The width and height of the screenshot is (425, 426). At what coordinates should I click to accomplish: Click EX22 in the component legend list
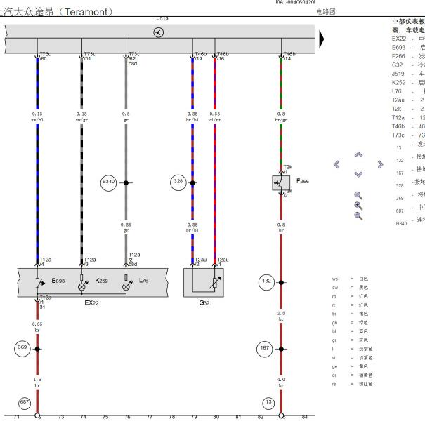(x=399, y=39)
